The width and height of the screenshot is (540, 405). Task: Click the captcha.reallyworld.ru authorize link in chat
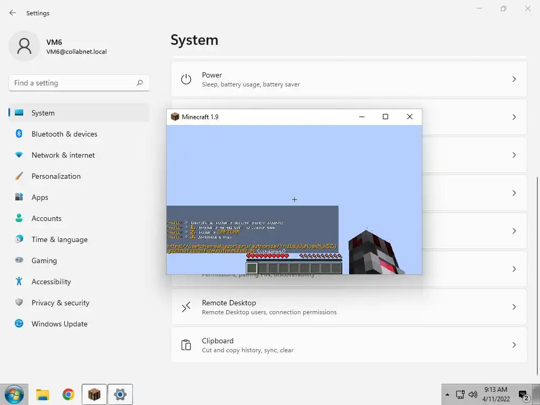click(252, 248)
